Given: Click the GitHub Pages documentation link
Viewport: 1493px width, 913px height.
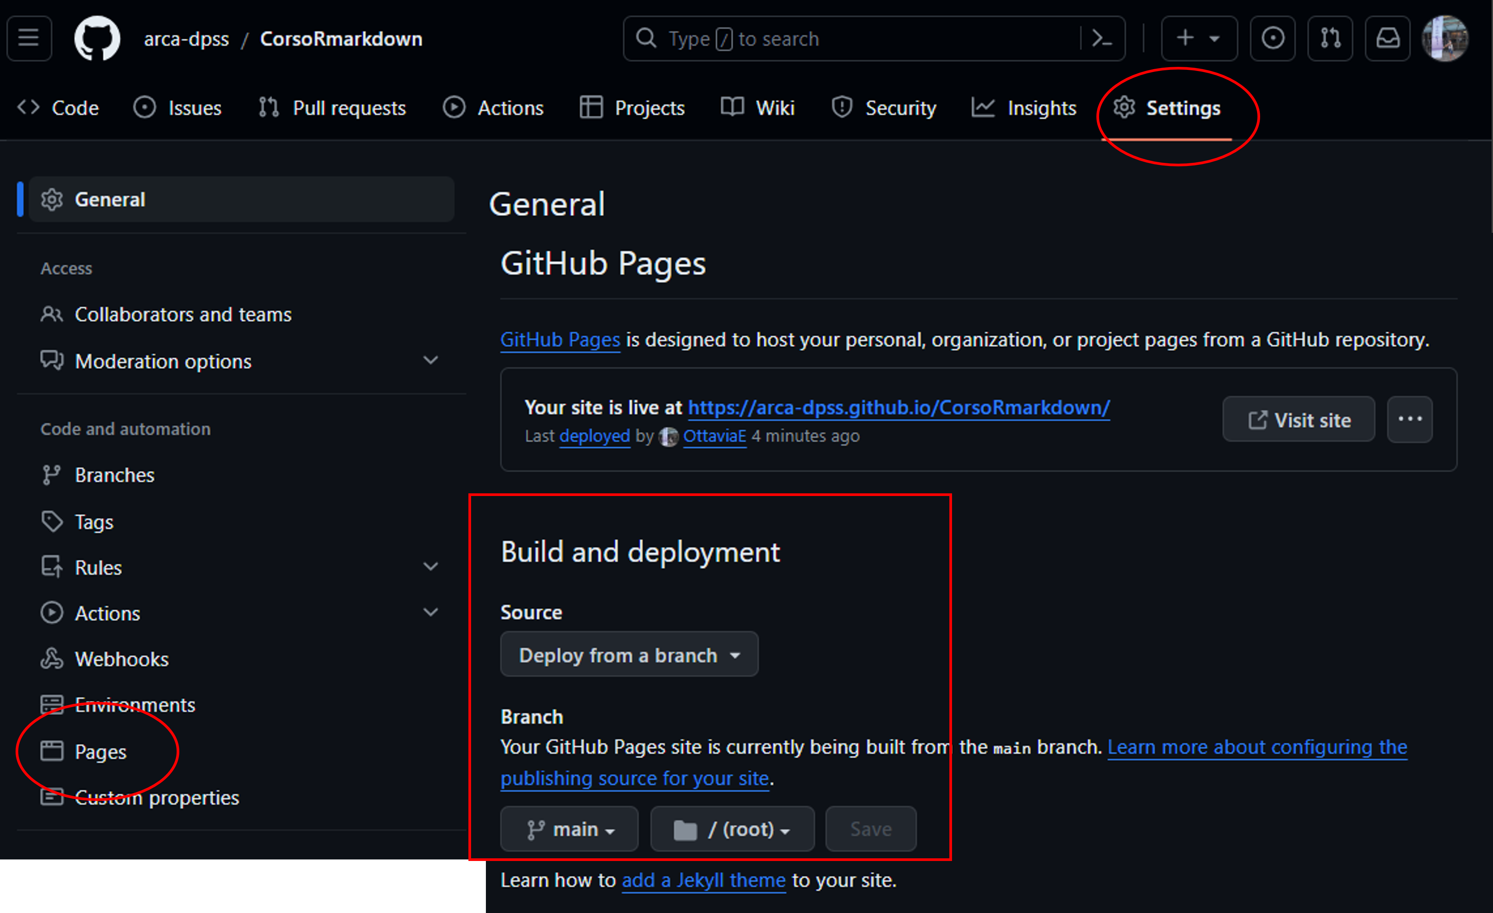Looking at the screenshot, I should point(560,339).
